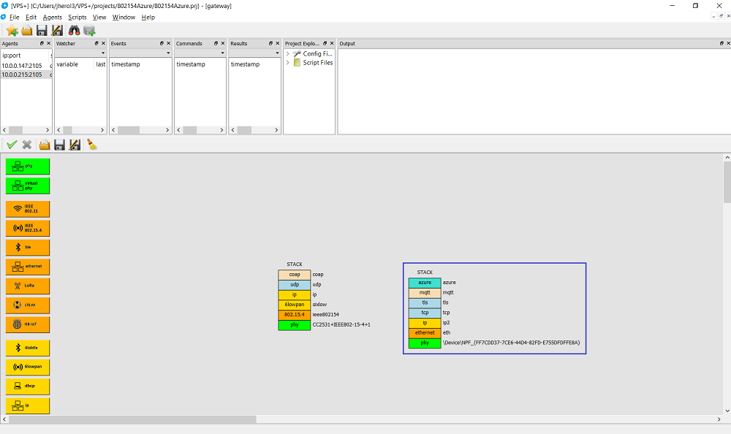This screenshot has height=434, width=731.
Task: Choose the NB-IoT palette block
Action: tap(28, 325)
